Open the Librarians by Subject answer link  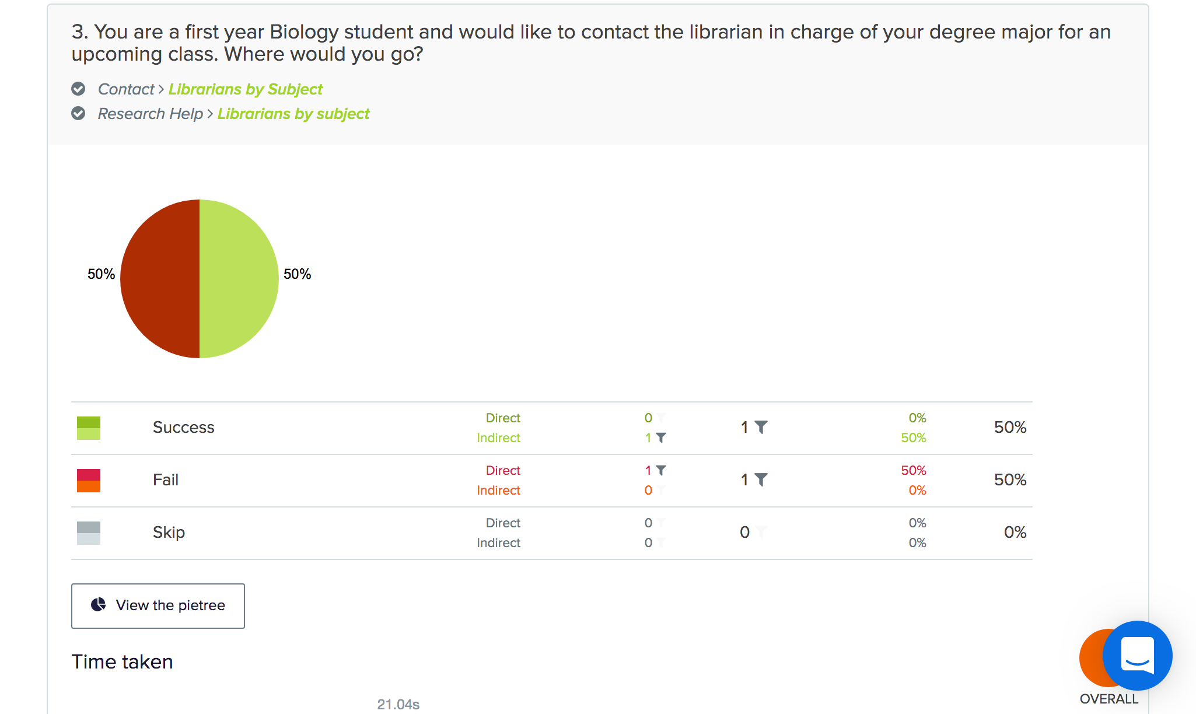[x=246, y=89]
